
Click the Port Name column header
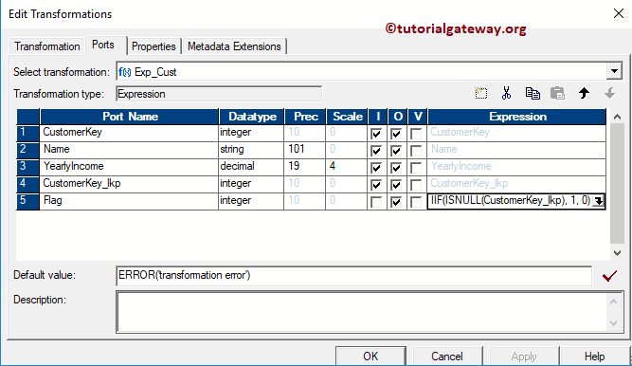pos(130,117)
